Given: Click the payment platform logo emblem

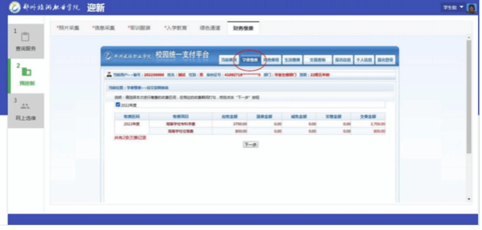Looking at the screenshot, I should [109, 56].
